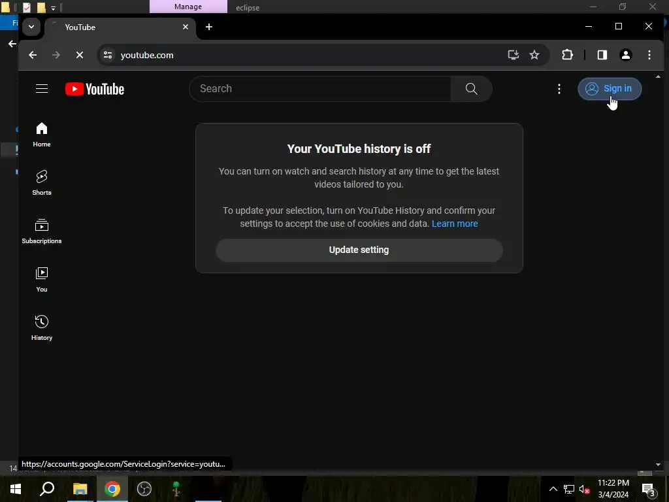
Task: Click properties icon in File Explorer title bar
Action: [x=26, y=7]
